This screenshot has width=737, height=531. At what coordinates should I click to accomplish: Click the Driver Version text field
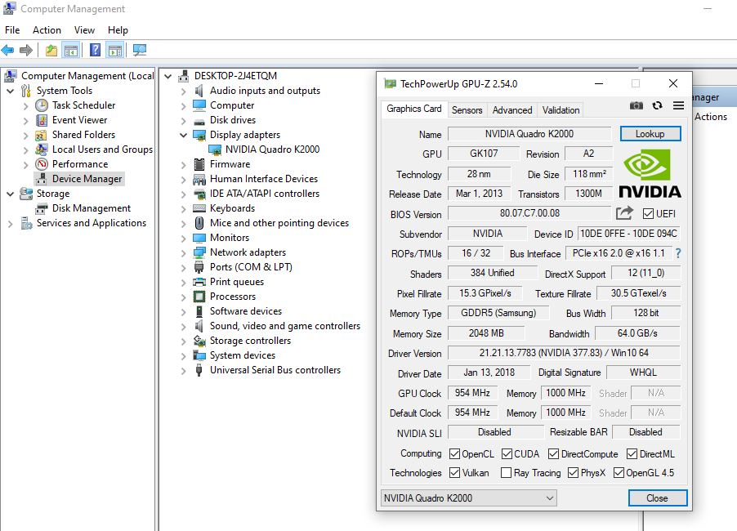click(x=563, y=353)
